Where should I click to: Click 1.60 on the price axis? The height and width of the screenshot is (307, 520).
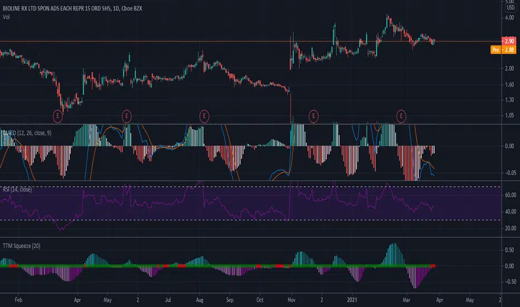pyautogui.click(x=509, y=85)
